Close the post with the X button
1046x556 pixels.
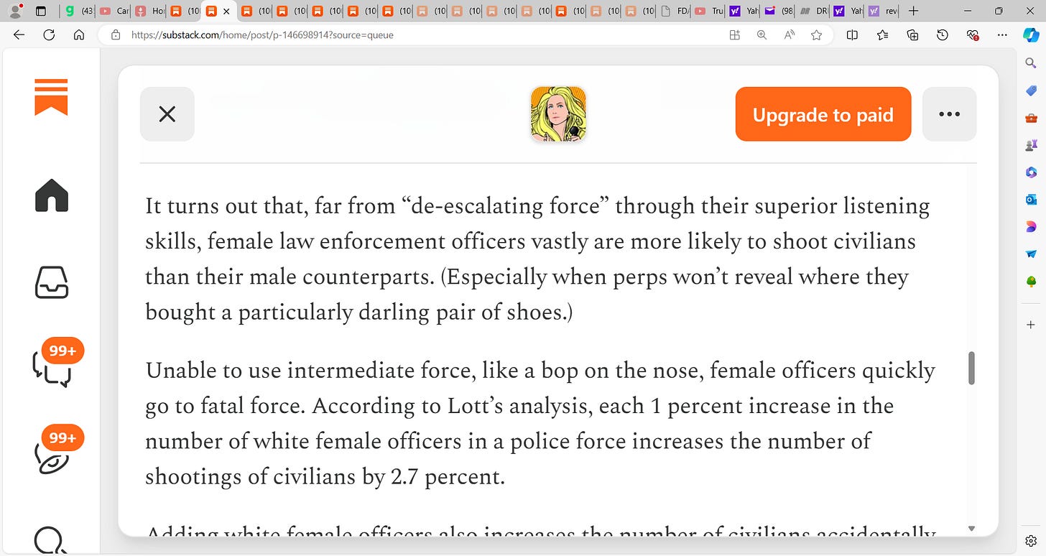click(x=167, y=114)
